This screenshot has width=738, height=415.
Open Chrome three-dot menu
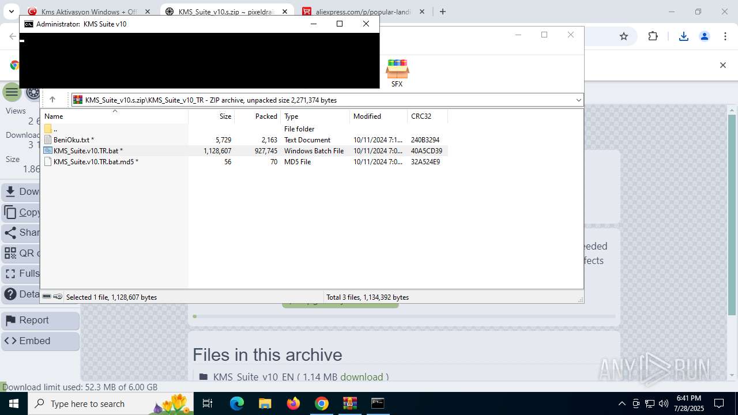coord(725,36)
